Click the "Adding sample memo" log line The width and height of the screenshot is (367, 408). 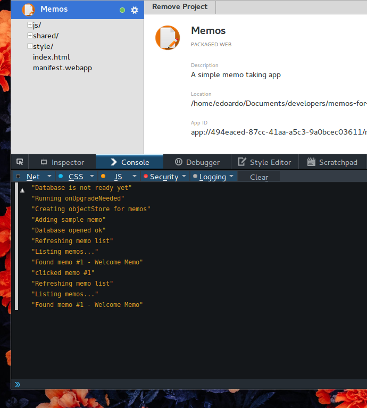click(x=69, y=220)
